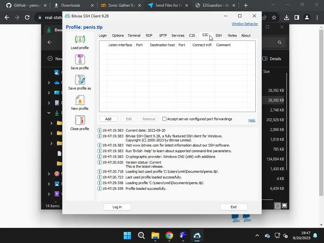
Task: Open the C2S tab
Action: [x=192, y=35]
